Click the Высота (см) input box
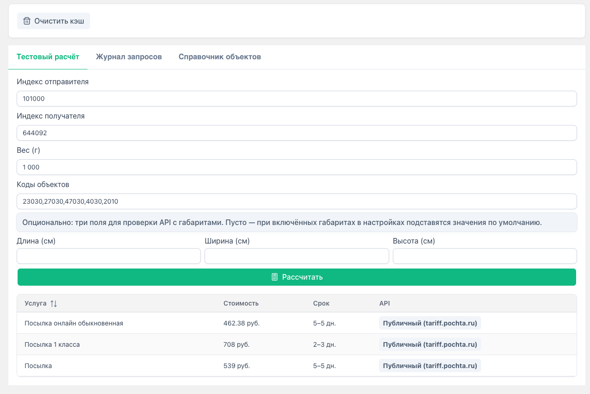Screen dimensions: 590x394 coord(484,256)
